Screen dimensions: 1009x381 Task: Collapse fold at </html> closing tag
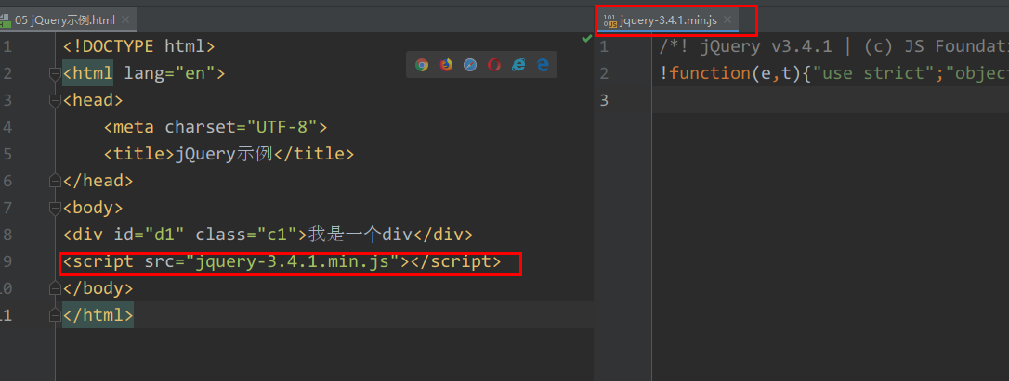coord(55,315)
